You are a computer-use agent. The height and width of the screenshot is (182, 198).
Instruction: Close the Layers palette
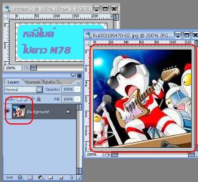[80, 76]
